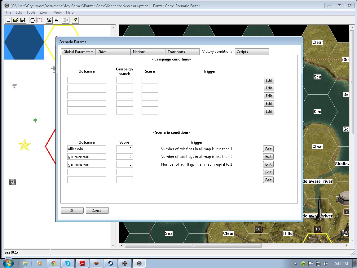Open the Edit menu
Screen dimensions: 357x268
point(19,12)
